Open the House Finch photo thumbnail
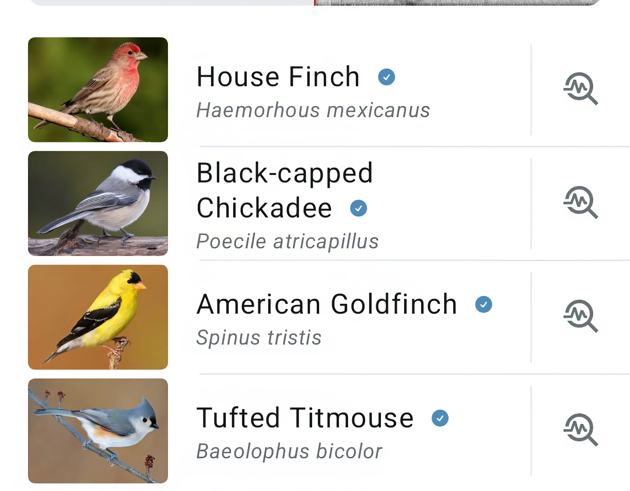This screenshot has height=491, width=630. [98, 90]
